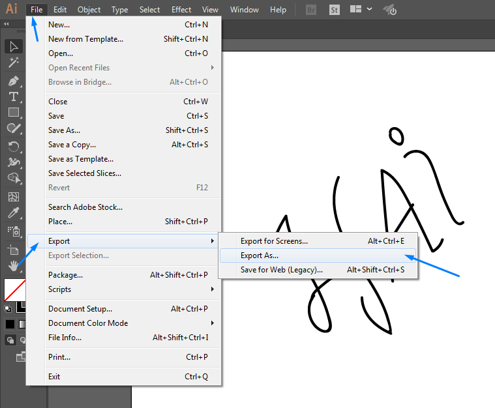
Task: Collapse the toolbar with double-arrow
Action: coord(7,23)
